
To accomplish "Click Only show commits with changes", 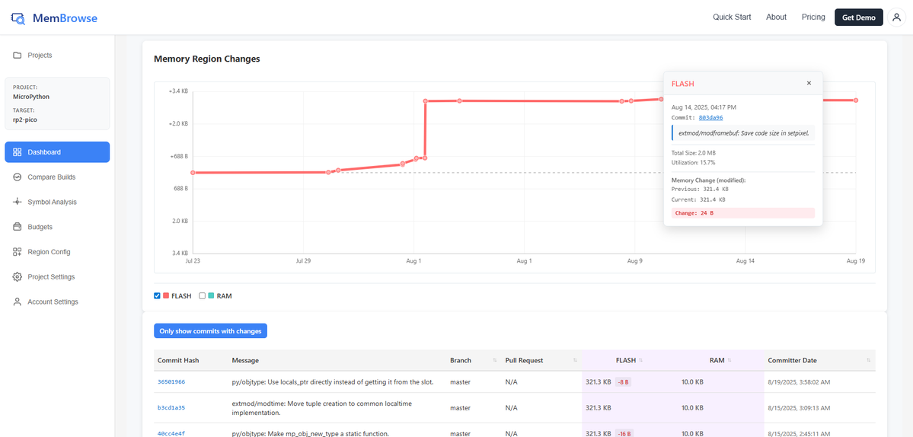I will point(210,331).
